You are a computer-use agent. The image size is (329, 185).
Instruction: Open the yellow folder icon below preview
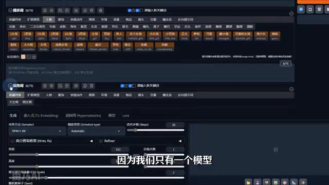coord(248,182)
